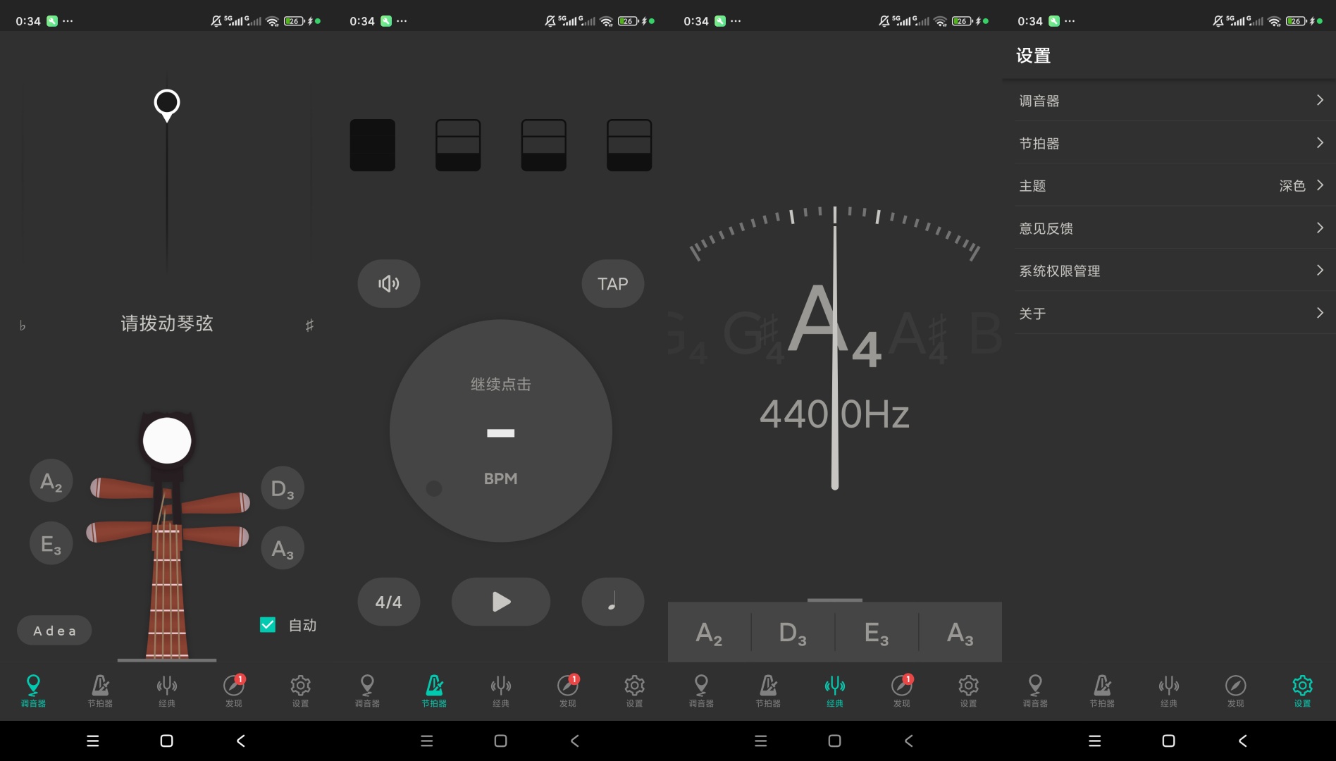
Task: Open 设置 gear in first screen's bottom bar
Action: pyautogui.click(x=301, y=691)
